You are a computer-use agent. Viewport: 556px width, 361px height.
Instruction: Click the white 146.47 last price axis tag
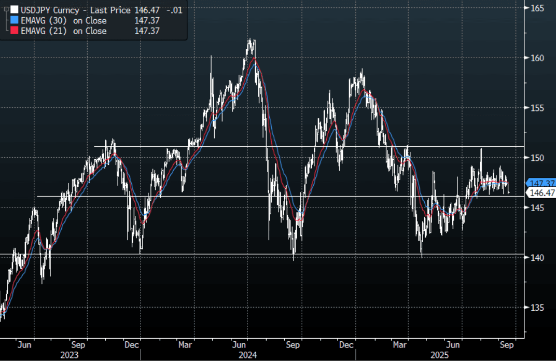point(541,193)
